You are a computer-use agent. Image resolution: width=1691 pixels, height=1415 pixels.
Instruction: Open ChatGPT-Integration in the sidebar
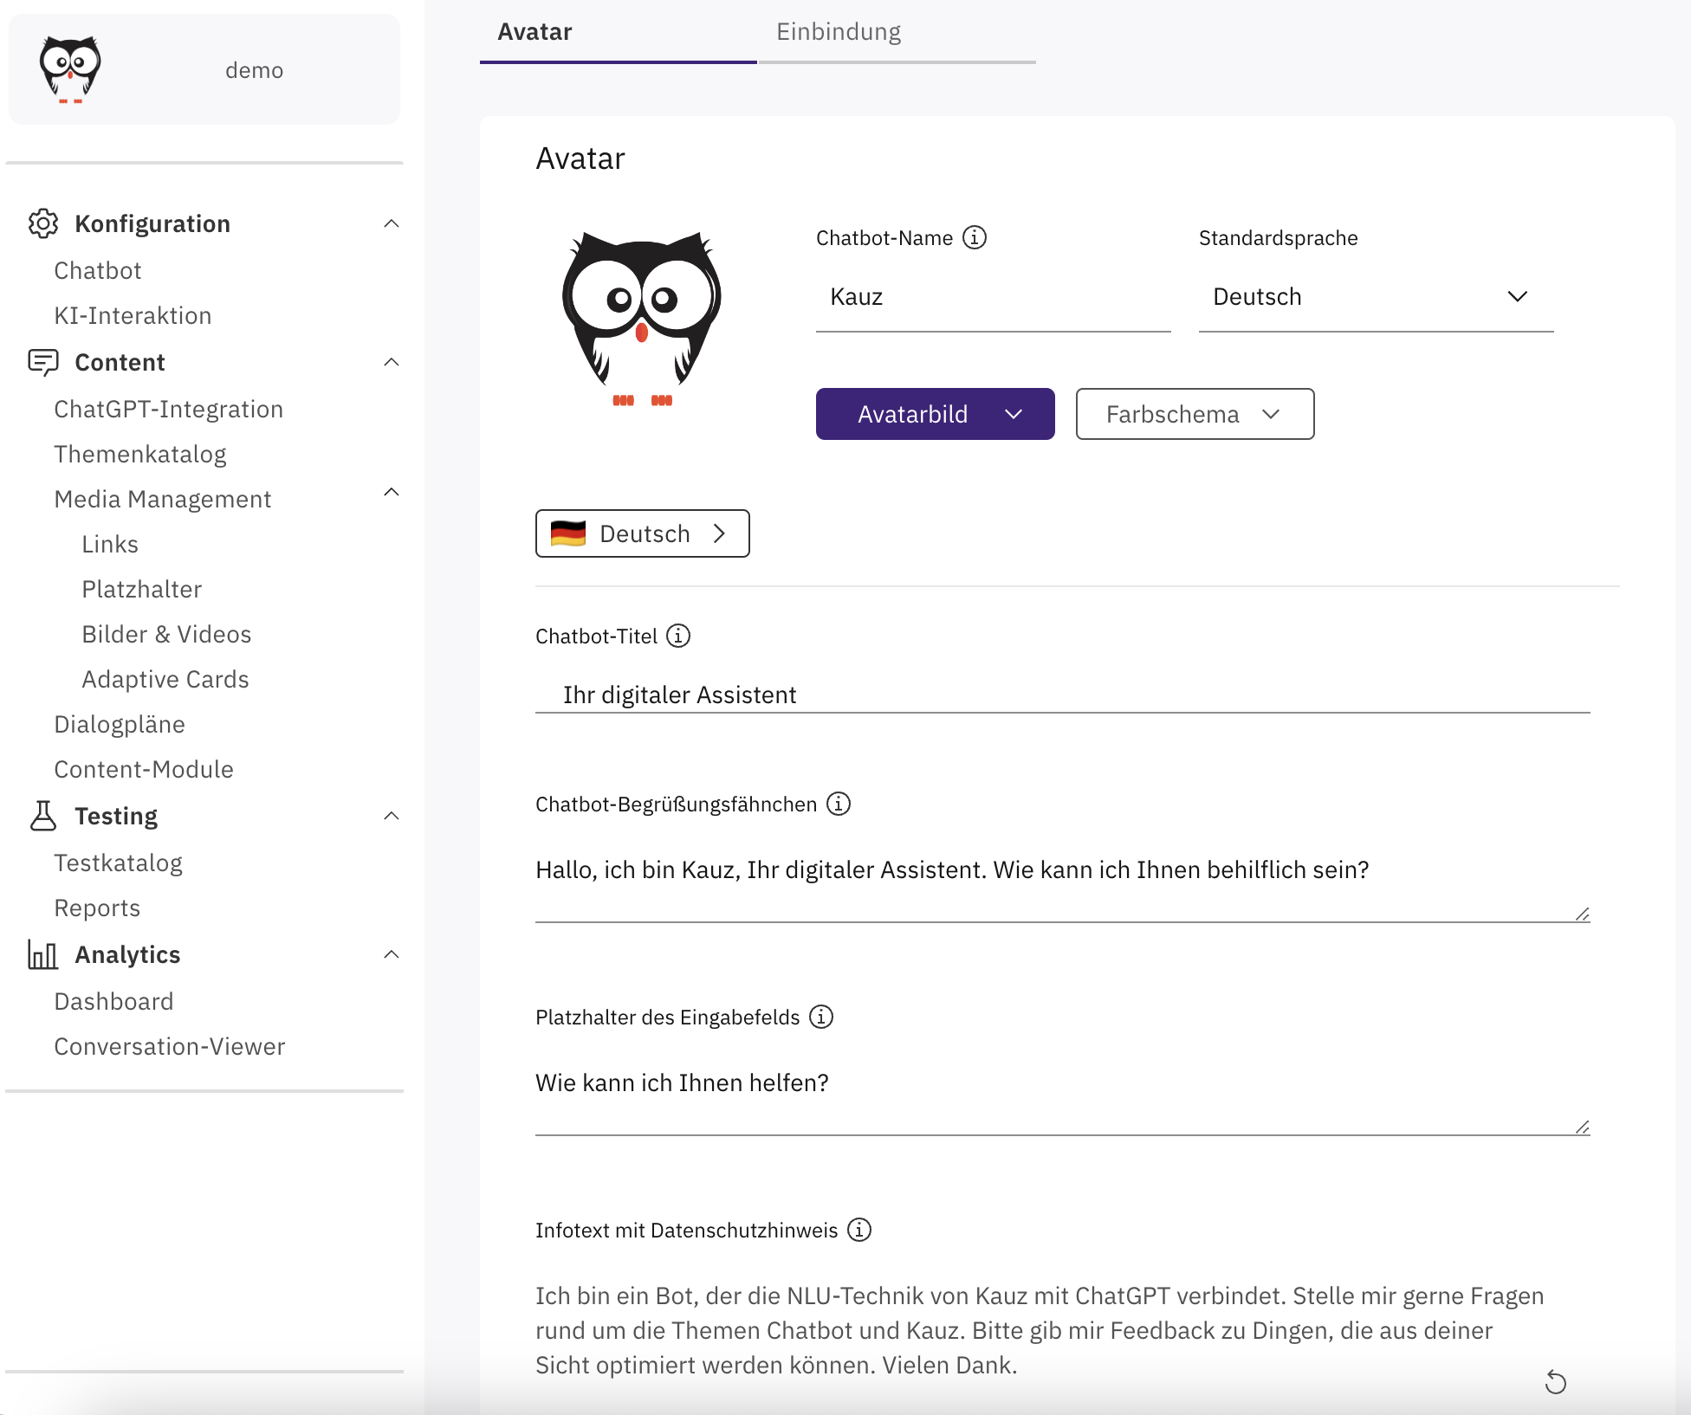[169, 409]
